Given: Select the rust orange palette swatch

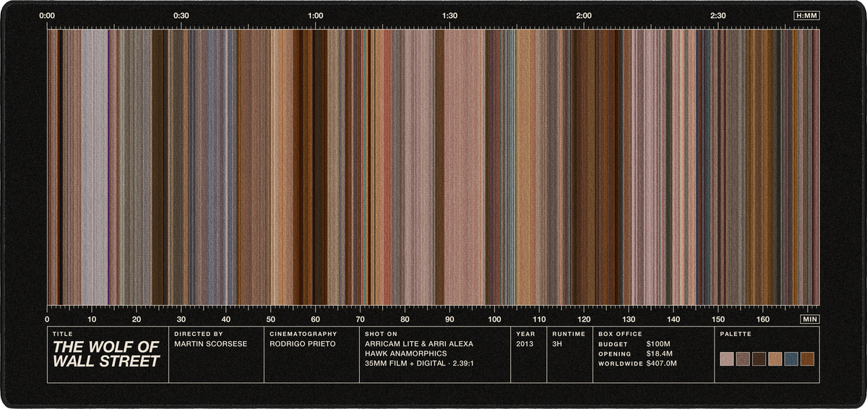Looking at the screenshot, I should 807,359.
